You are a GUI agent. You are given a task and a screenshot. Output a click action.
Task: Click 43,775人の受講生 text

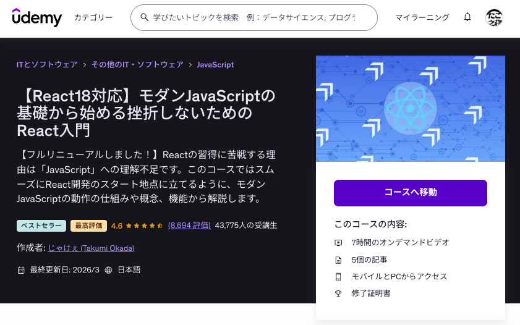tap(246, 226)
